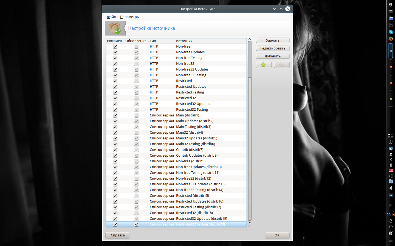Click the scrollbar up arrow of the list

click(x=250, y=39)
